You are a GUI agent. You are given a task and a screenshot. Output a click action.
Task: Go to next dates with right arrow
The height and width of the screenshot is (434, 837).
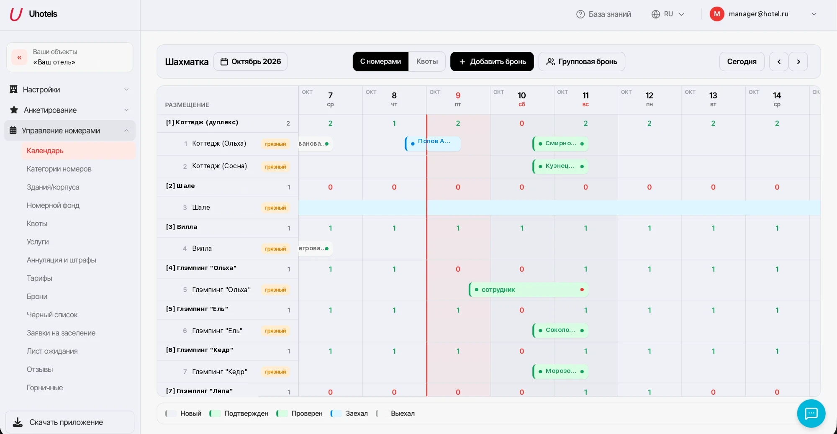click(798, 62)
